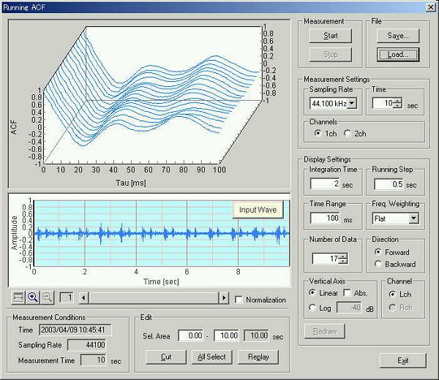Click the Sel. Area start field 0.00
Screen dimensions: 439x380
(x=191, y=335)
